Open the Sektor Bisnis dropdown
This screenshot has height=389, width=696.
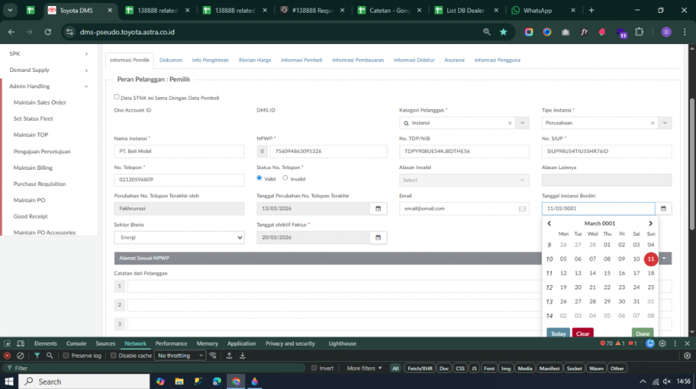tap(179, 238)
